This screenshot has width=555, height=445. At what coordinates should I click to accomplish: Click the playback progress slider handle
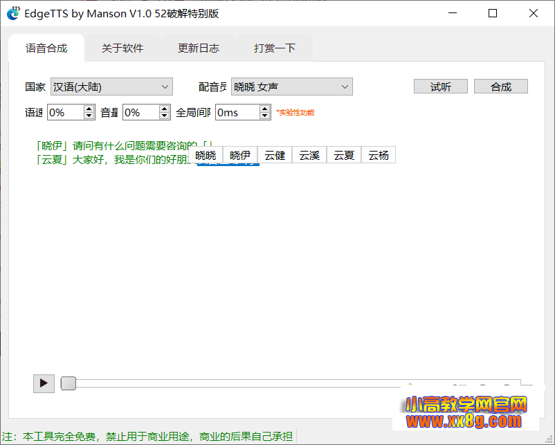pos(69,383)
